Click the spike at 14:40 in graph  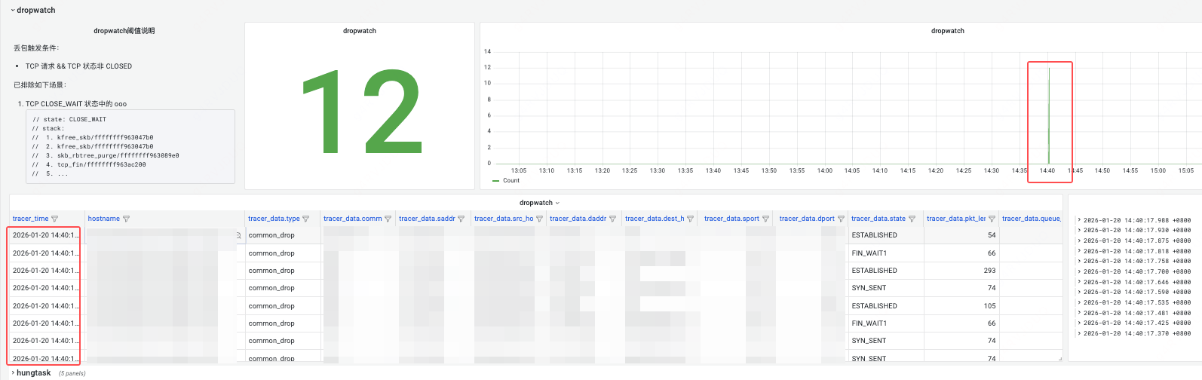point(1049,113)
